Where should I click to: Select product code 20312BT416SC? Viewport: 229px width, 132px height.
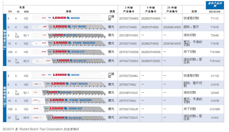129,35
